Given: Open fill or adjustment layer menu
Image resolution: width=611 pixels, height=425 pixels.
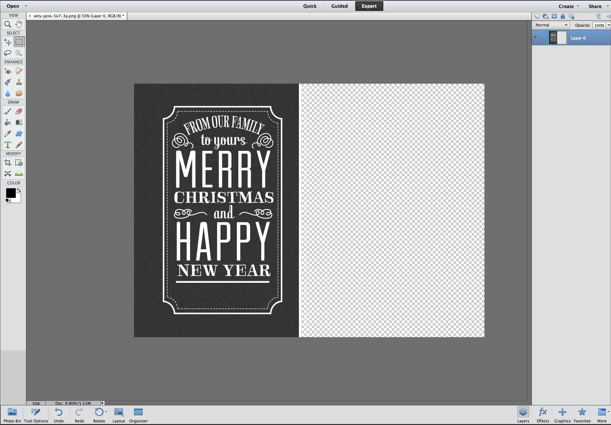Looking at the screenshot, I should 546,16.
